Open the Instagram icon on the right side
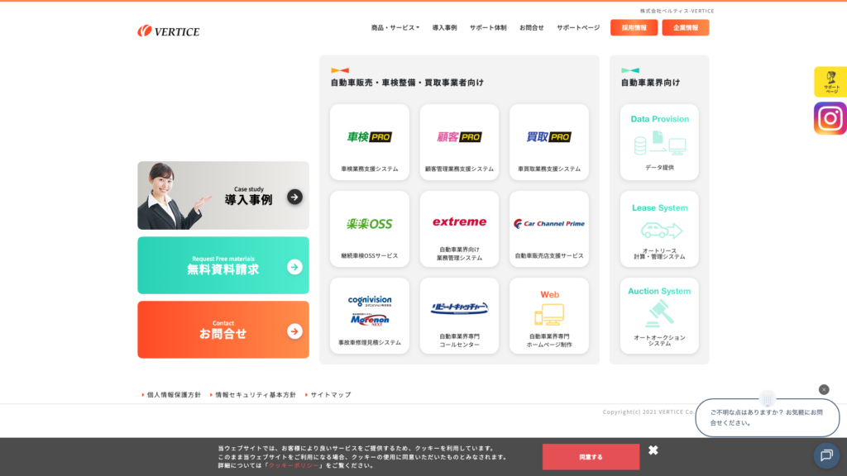The image size is (847, 476). pyautogui.click(x=830, y=118)
